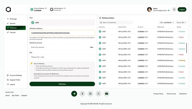192x109 pixels.
Task: Open Status All dropdown
Action: (x=181, y=23)
